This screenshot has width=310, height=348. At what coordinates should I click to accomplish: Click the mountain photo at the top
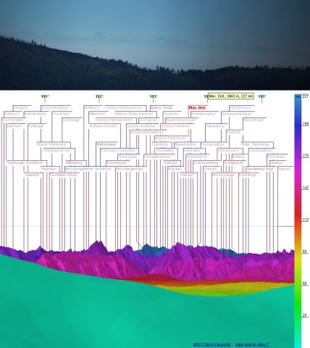pos(155,45)
